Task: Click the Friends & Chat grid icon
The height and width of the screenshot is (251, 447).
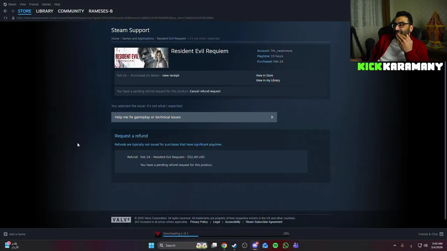Action: click(441, 234)
